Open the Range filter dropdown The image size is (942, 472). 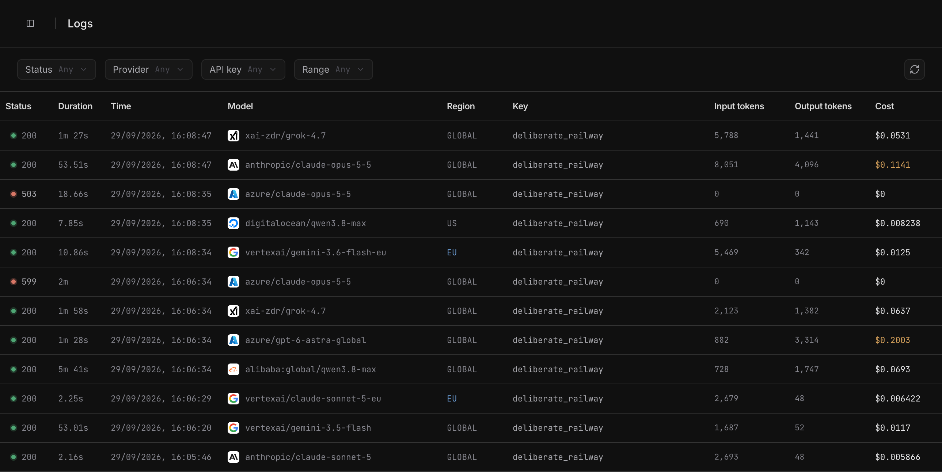coord(334,69)
